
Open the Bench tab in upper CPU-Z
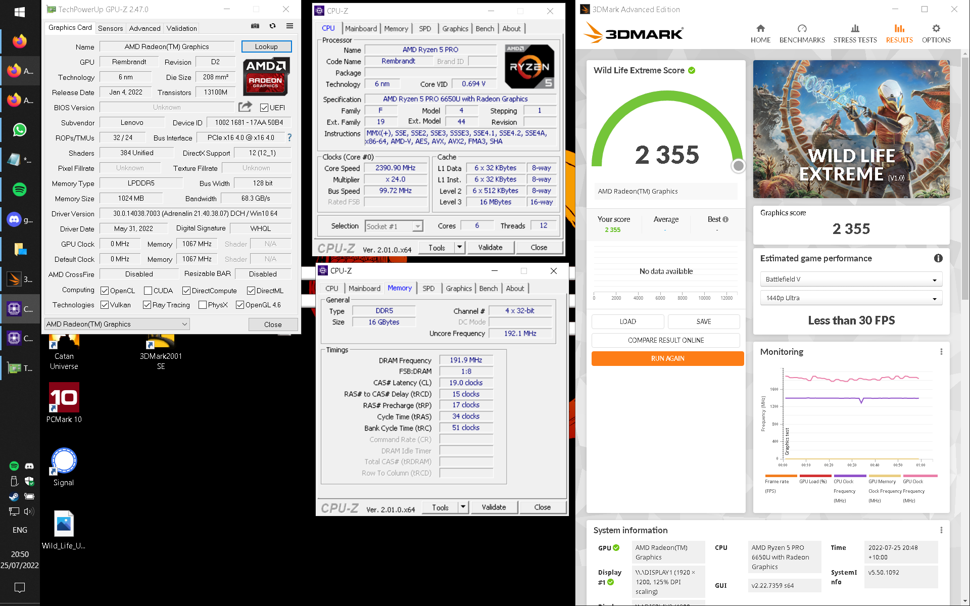tap(485, 29)
